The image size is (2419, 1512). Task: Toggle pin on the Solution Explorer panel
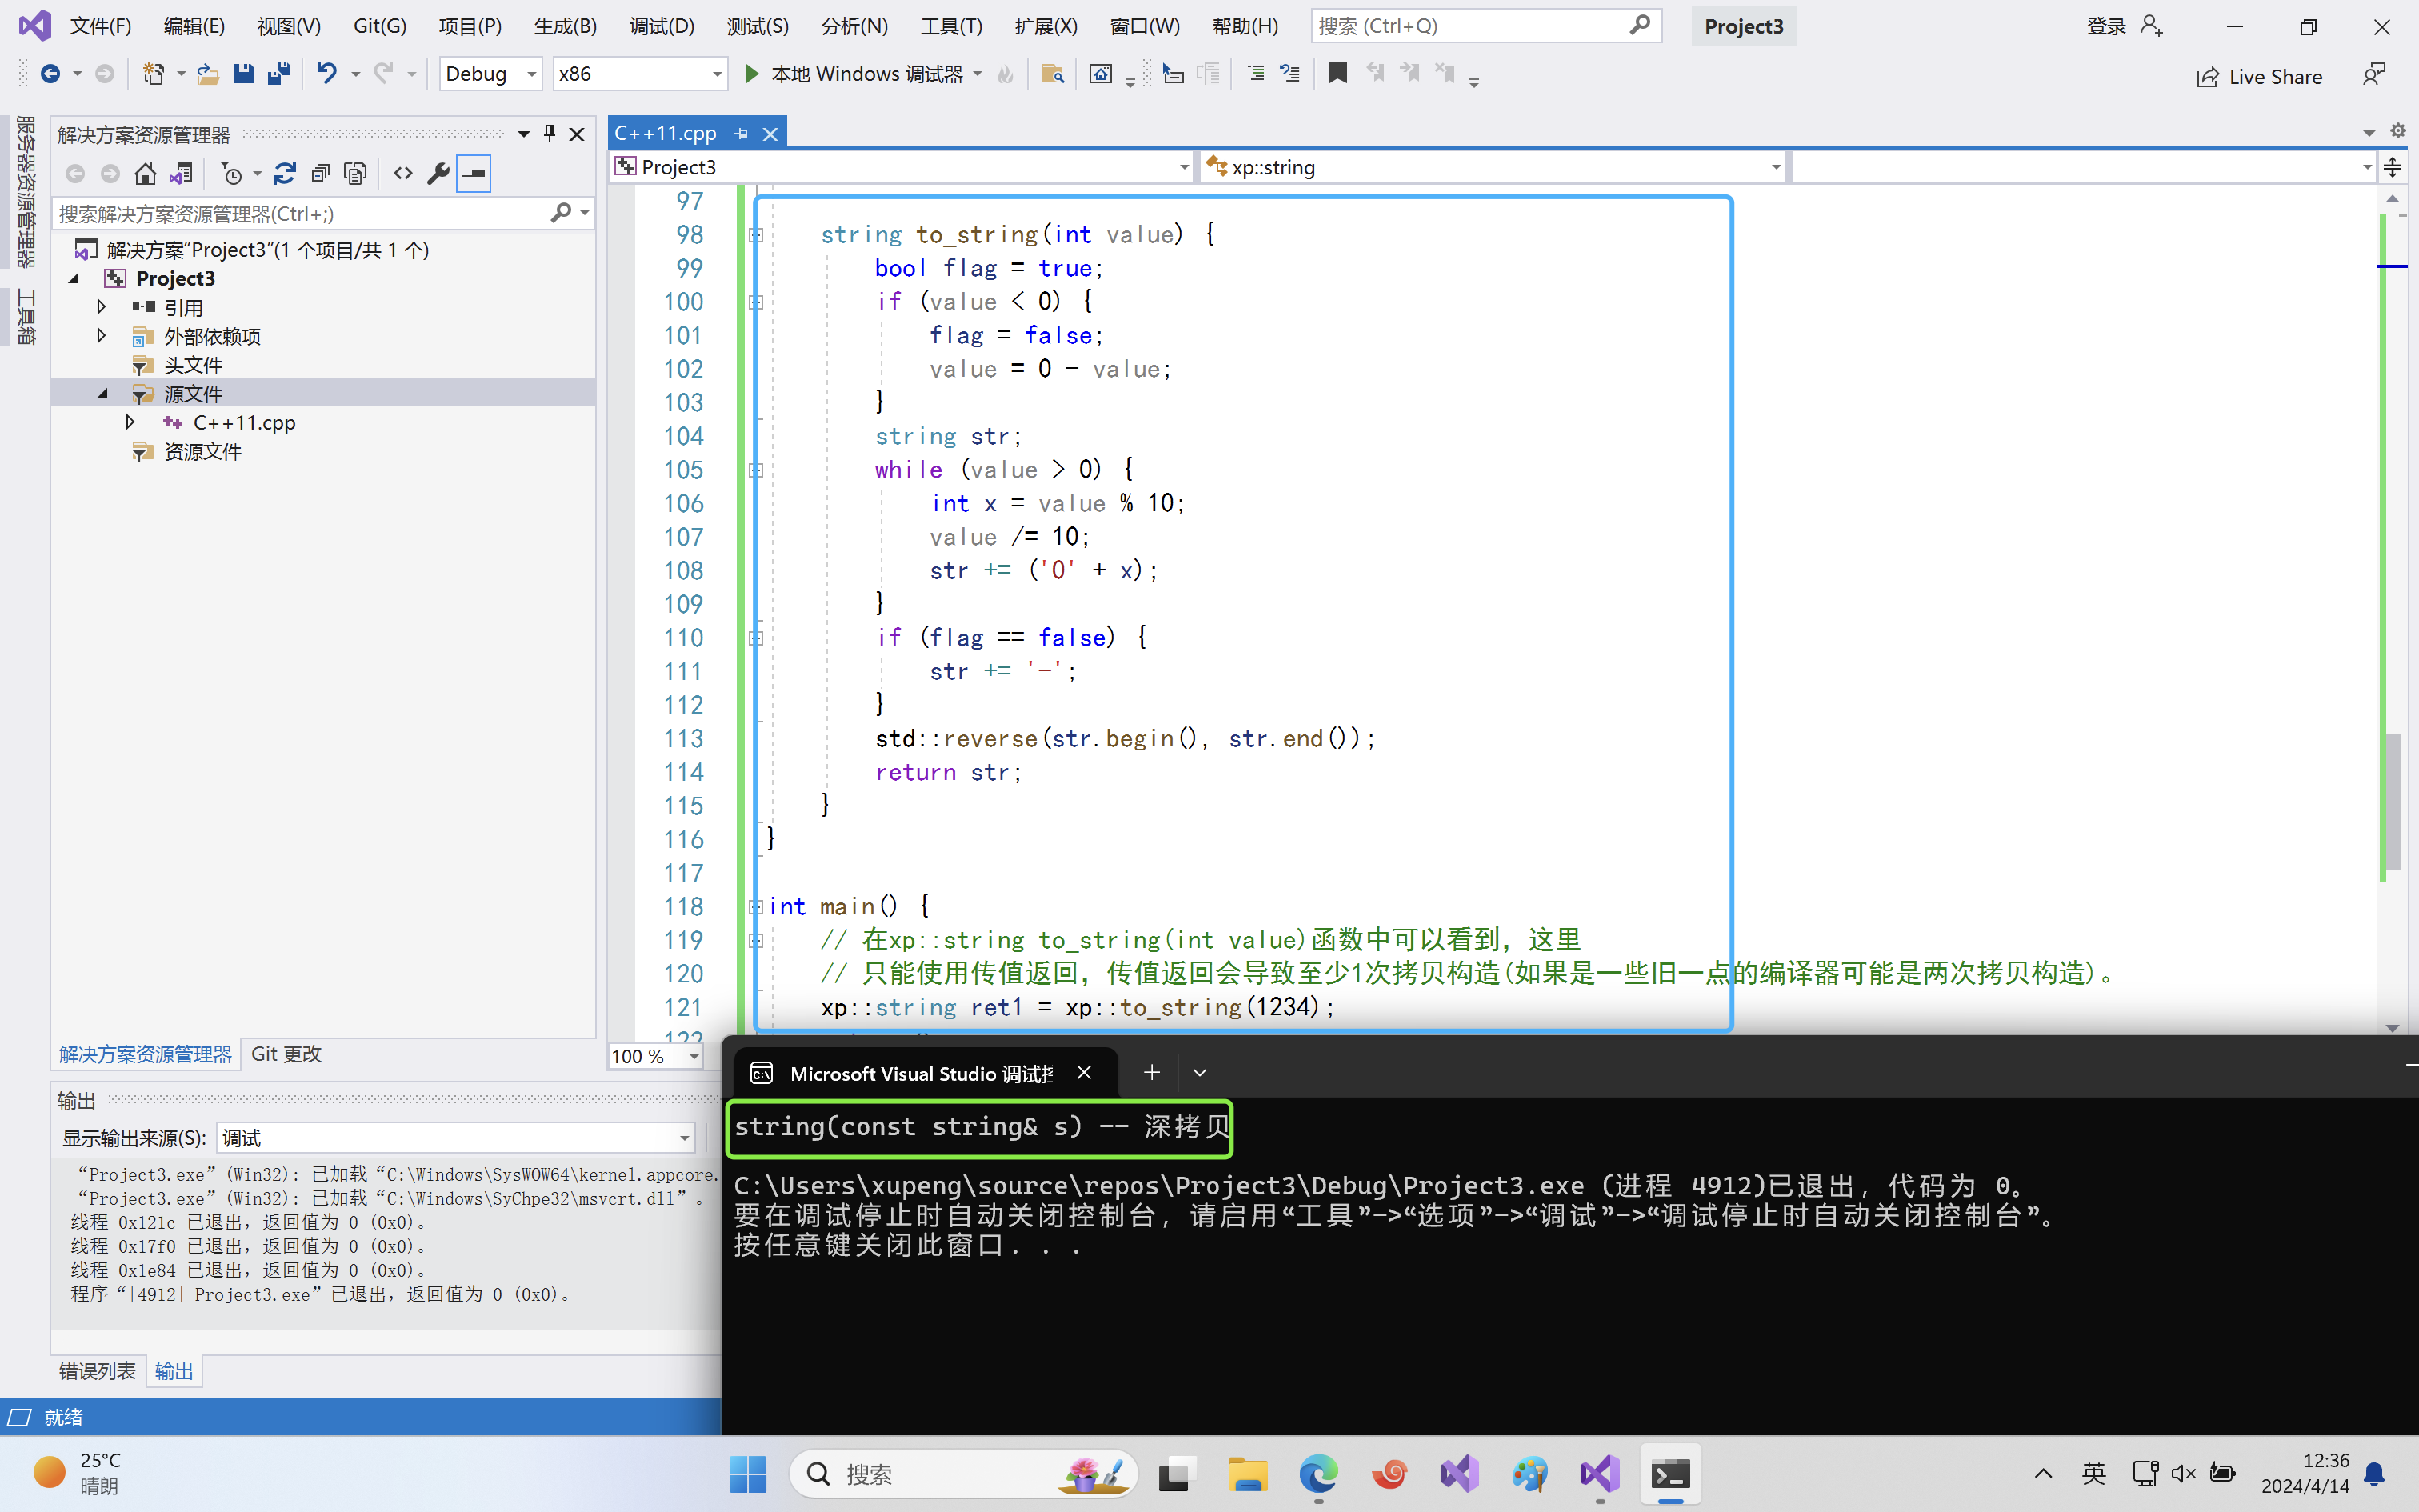coord(549,133)
